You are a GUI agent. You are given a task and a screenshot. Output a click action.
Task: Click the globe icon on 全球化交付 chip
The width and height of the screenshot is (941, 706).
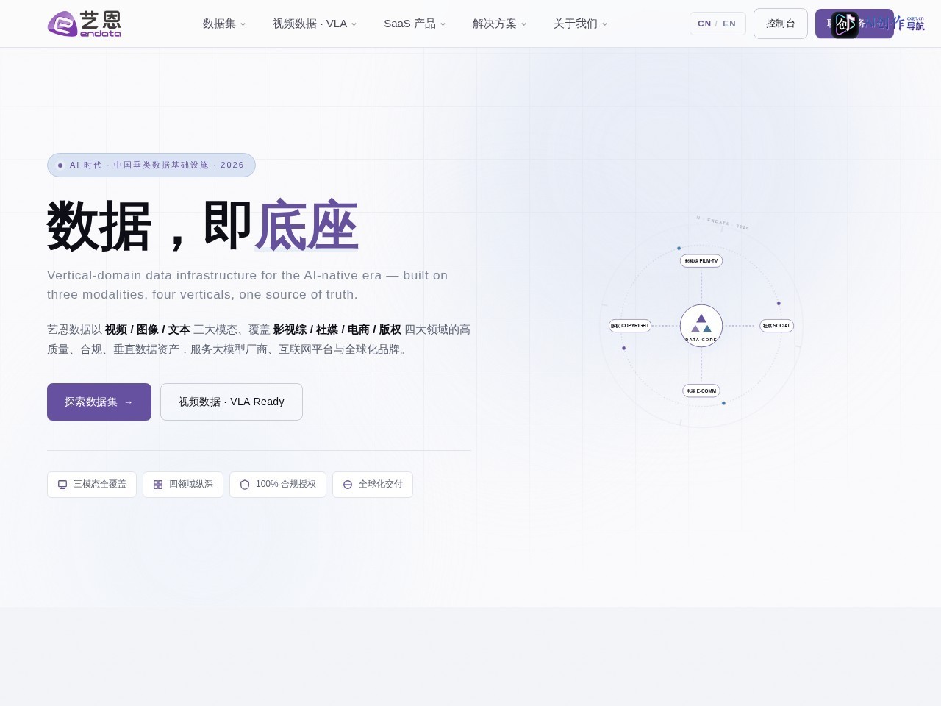(348, 485)
